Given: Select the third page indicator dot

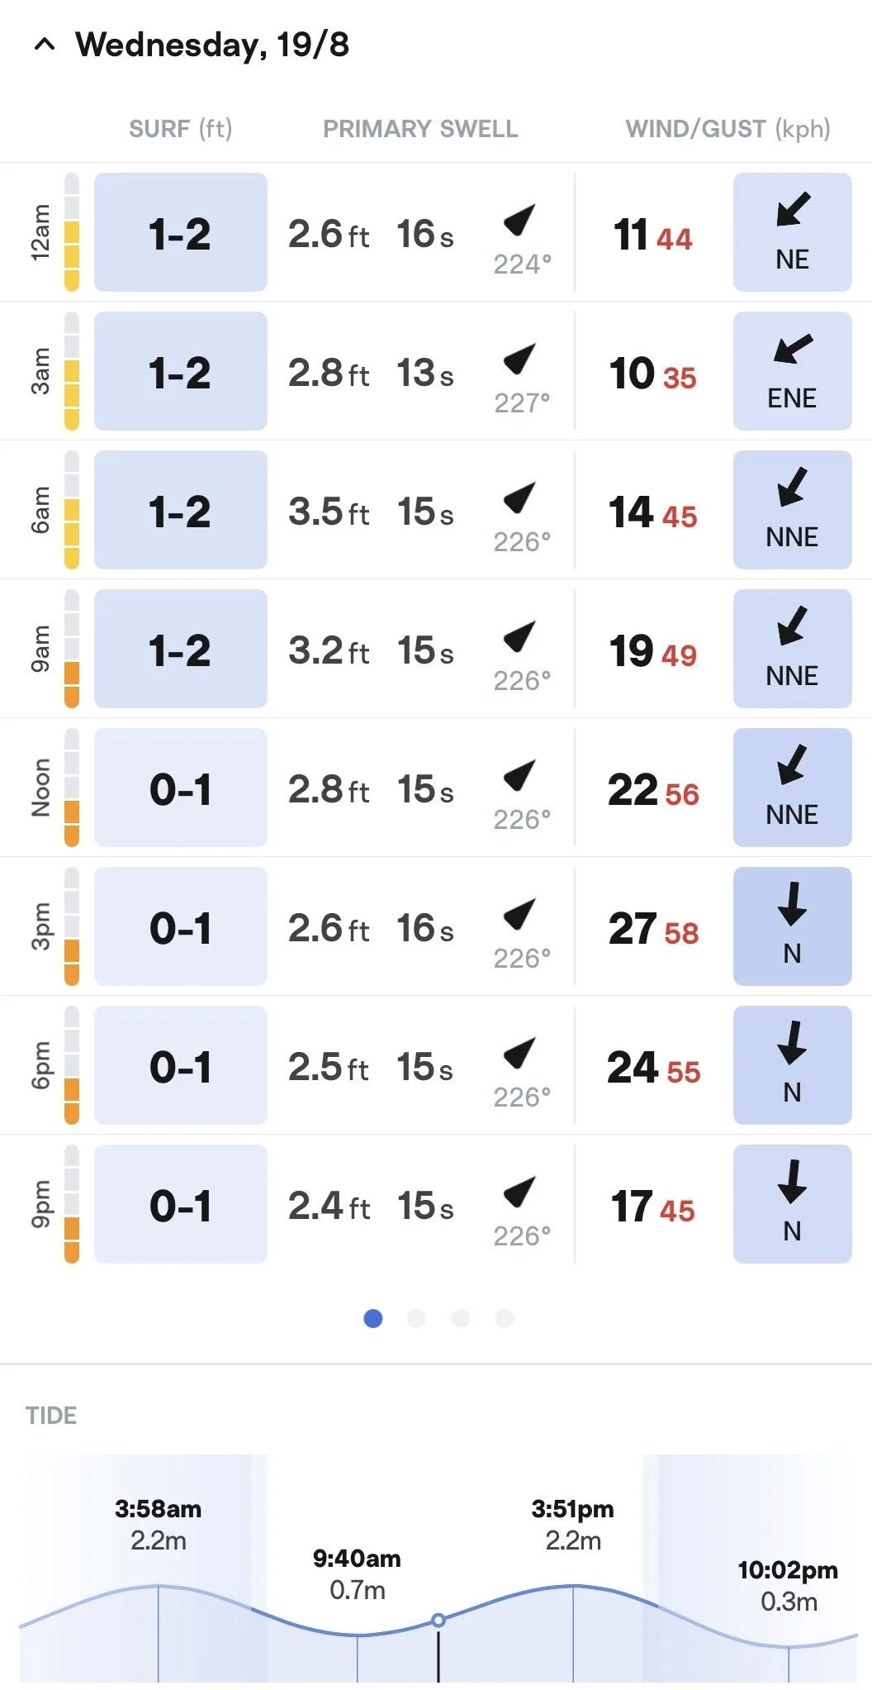Looking at the screenshot, I should (461, 1318).
